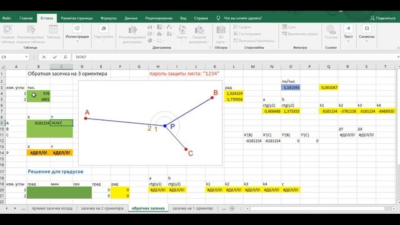Open the Карты maps chart button
The width and height of the screenshot is (400, 225).
pyautogui.click(x=182, y=33)
